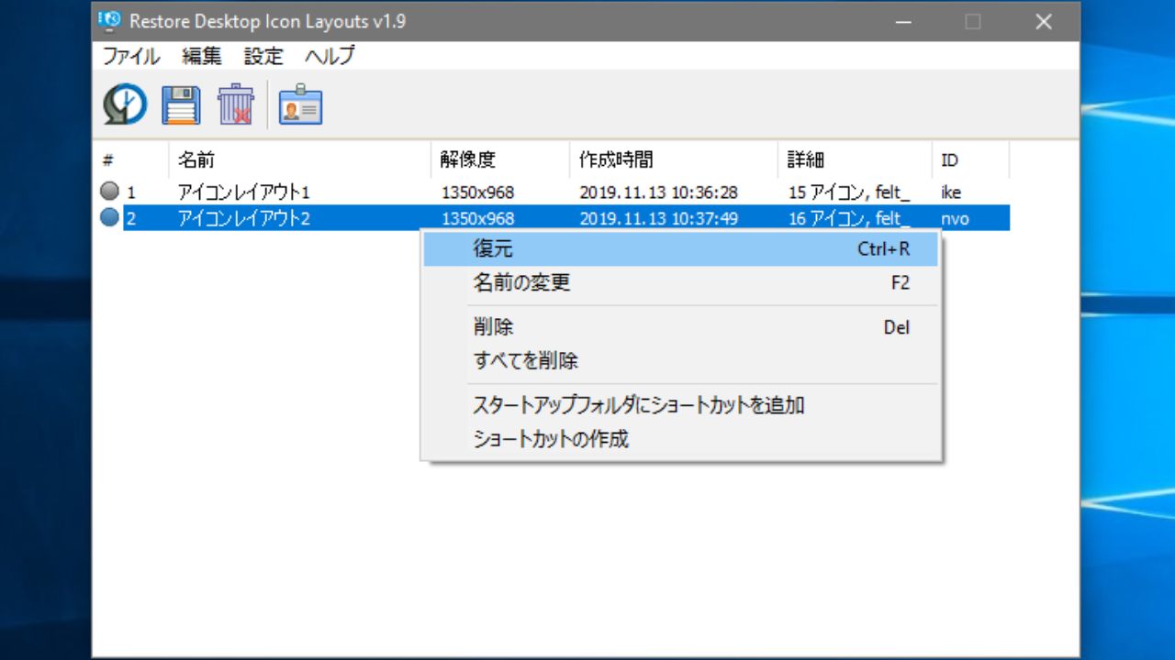
Task: Open the ヘルプ menu
Action: pyautogui.click(x=330, y=56)
